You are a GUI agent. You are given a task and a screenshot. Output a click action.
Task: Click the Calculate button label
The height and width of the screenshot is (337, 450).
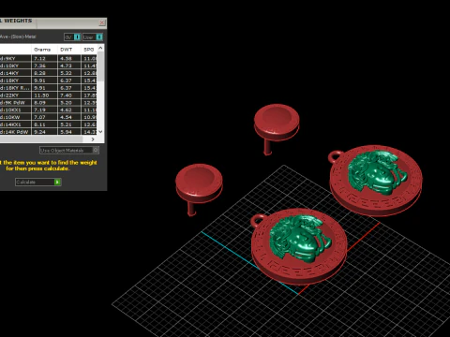click(x=26, y=182)
